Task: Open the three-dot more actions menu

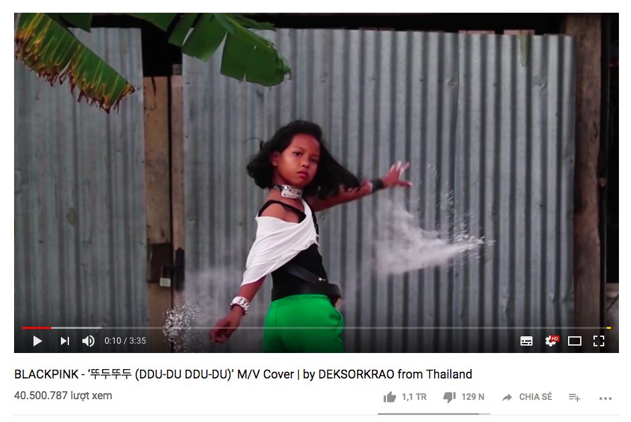Action: [606, 399]
